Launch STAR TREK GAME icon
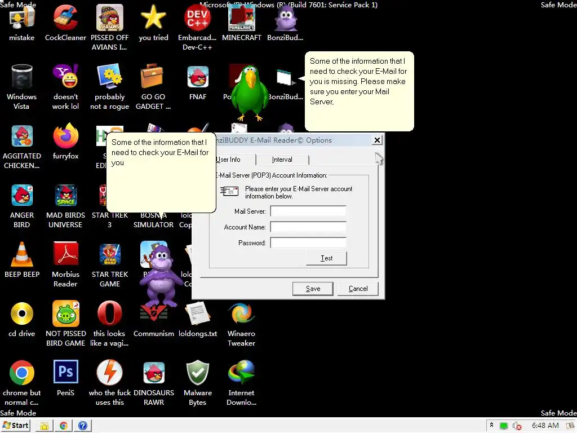This screenshot has width=577, height=433. pyautogui.click(x=110, y=255)
